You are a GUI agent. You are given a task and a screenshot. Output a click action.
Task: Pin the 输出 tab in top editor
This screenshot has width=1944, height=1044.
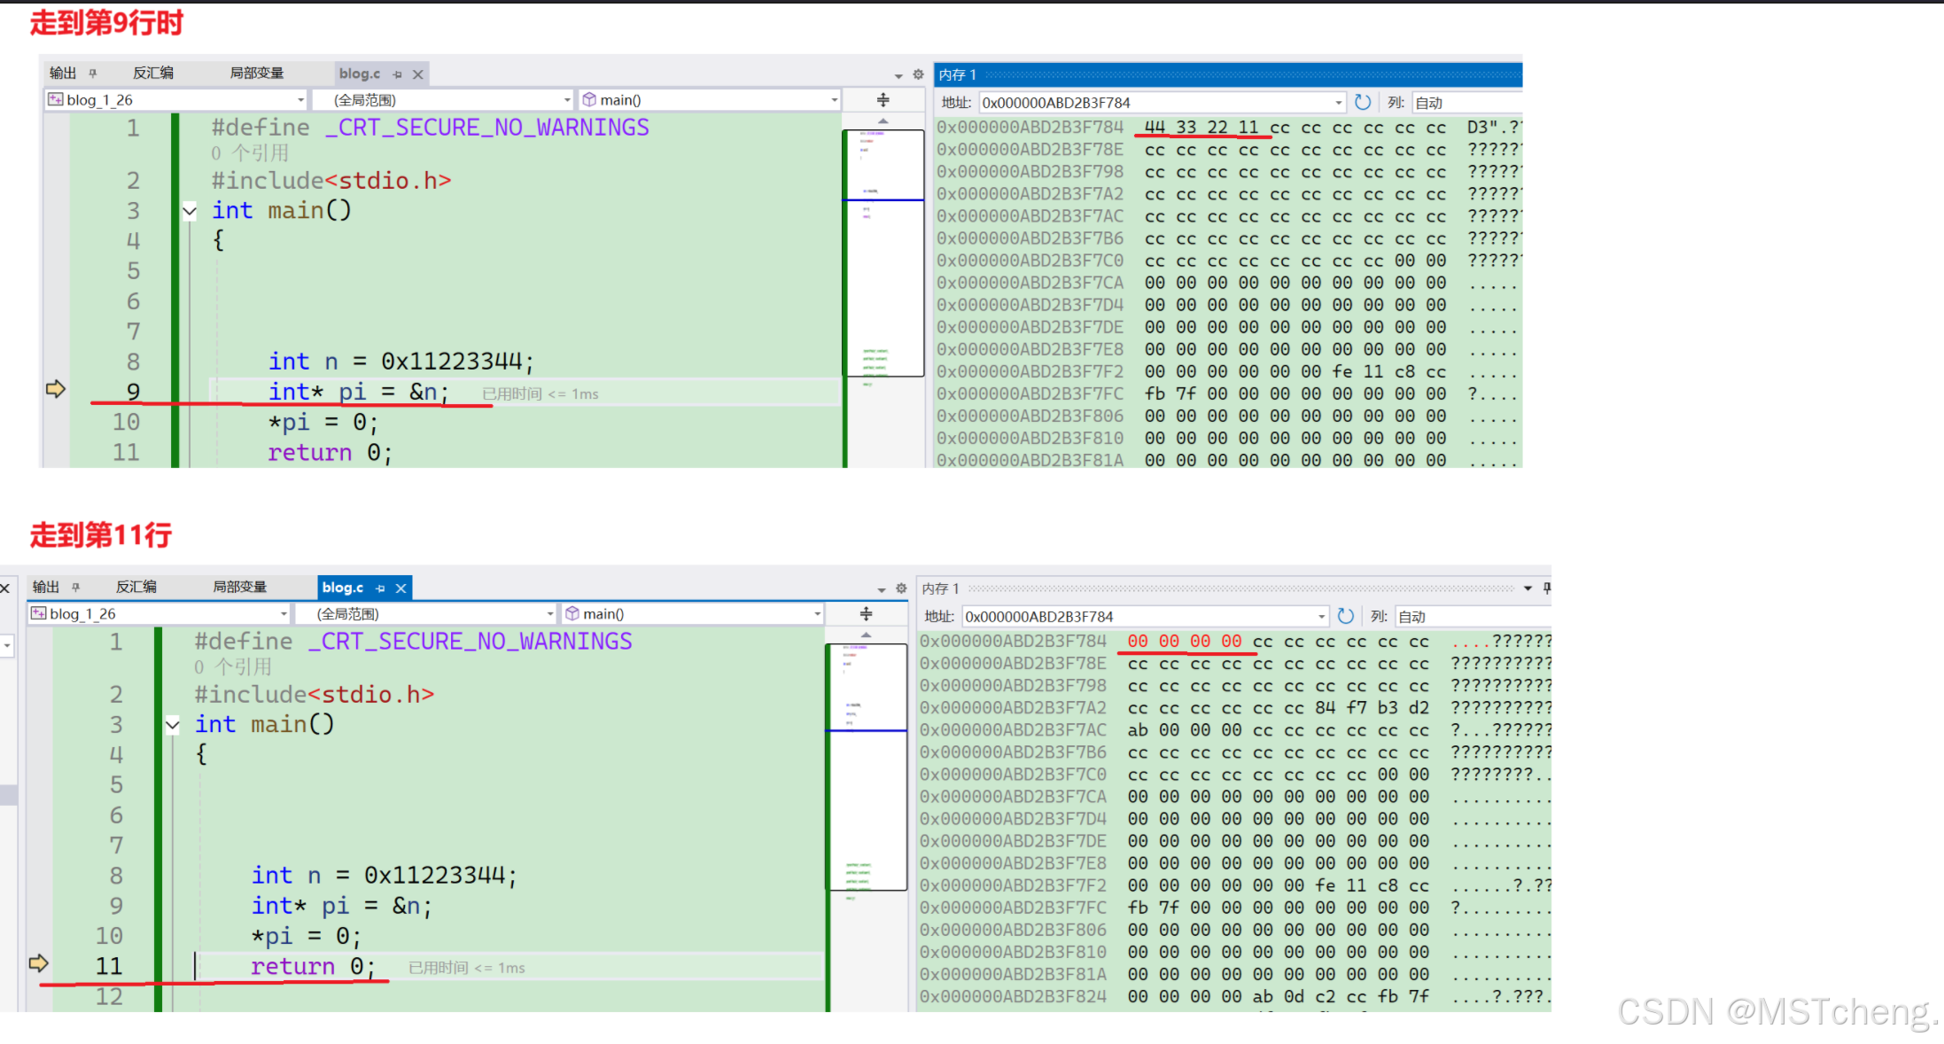pyautogui.click(x=92, y=74)
